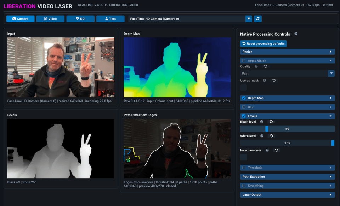Switch to the Video source tab

[x=50, y=19]
